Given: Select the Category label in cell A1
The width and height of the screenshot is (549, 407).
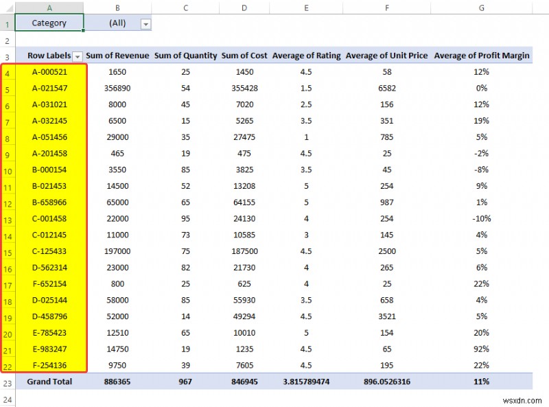Looking at the screenshot, I should click(48, 23).
